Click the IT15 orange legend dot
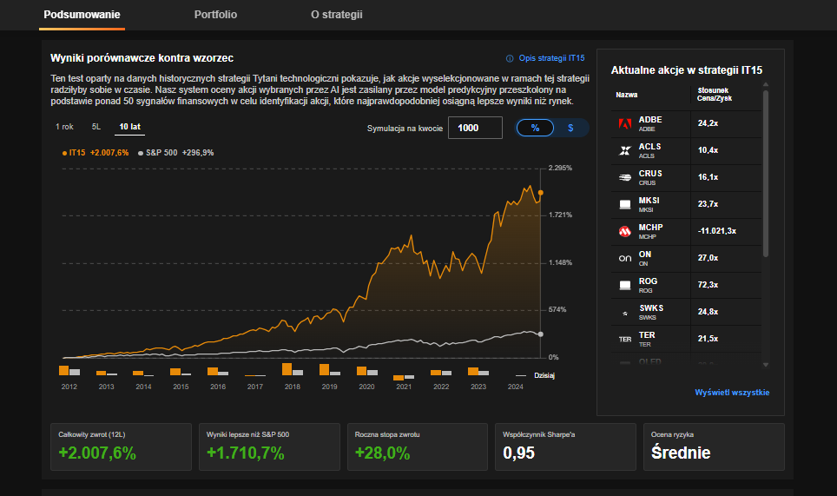 (x=64, y=153)
